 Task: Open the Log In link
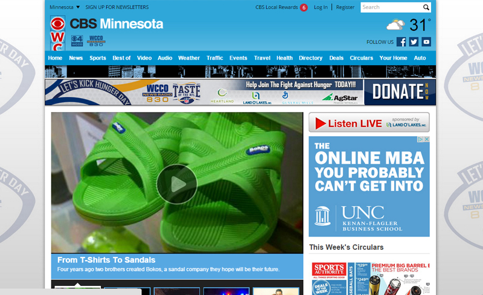[x=321, y=7]
